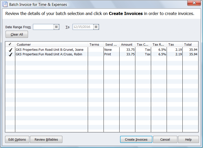203x148 pixels.
Task: Click the Create Invoices button
Action: pyautogui.click(x=136, y=139)
